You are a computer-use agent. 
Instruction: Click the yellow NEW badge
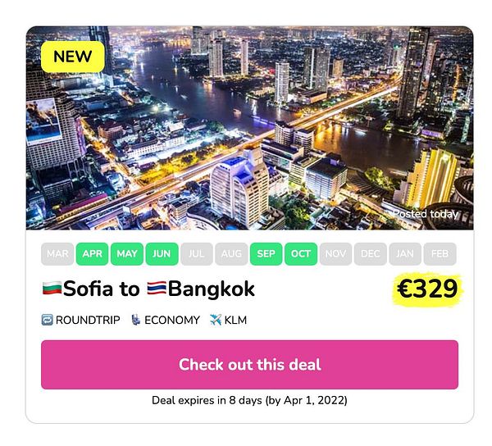[73, 57]
